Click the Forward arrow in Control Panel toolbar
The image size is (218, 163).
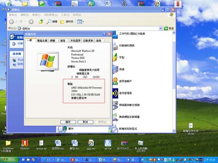[31, 22]
